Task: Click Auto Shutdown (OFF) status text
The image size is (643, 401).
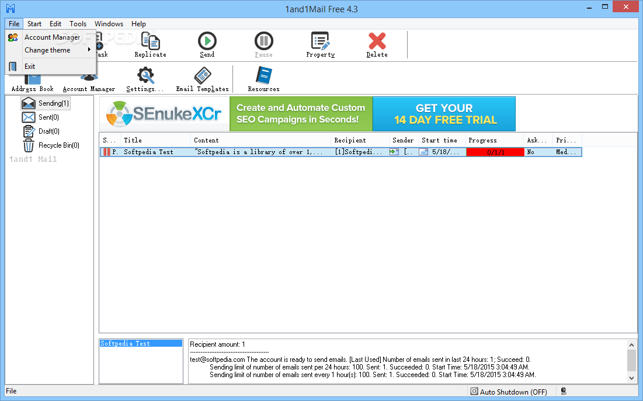Action: click(513, 392)
